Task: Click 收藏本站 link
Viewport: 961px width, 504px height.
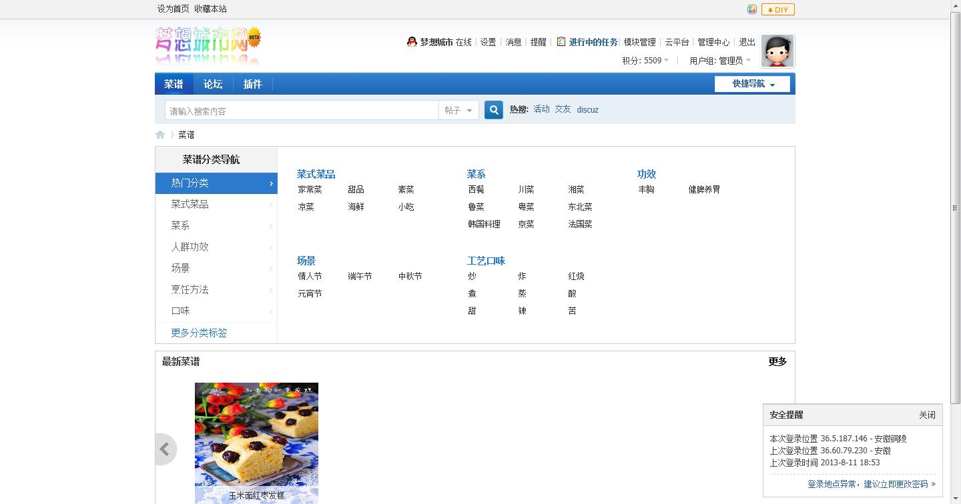Action: pos(210,9)
